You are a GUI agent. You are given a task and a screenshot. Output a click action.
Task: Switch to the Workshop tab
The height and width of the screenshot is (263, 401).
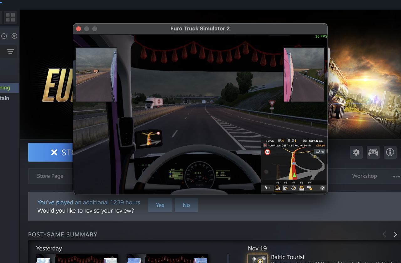(x=364, y=176)
